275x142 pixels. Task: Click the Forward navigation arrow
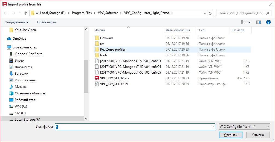pos(13,13)
